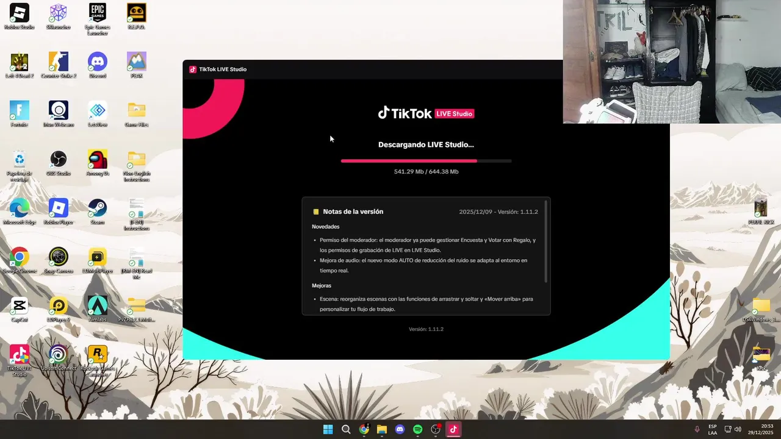This screenshot has width=781, height=439.
Task: Click the microphone tray icon
Action: coord(697,429)
